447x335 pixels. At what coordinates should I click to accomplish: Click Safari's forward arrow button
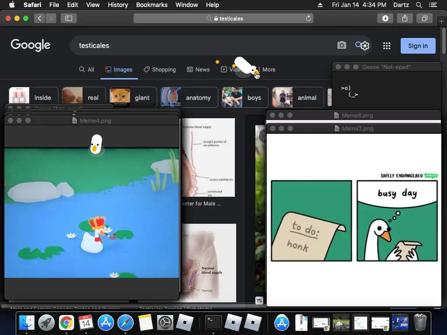click(x=51, y=18)
